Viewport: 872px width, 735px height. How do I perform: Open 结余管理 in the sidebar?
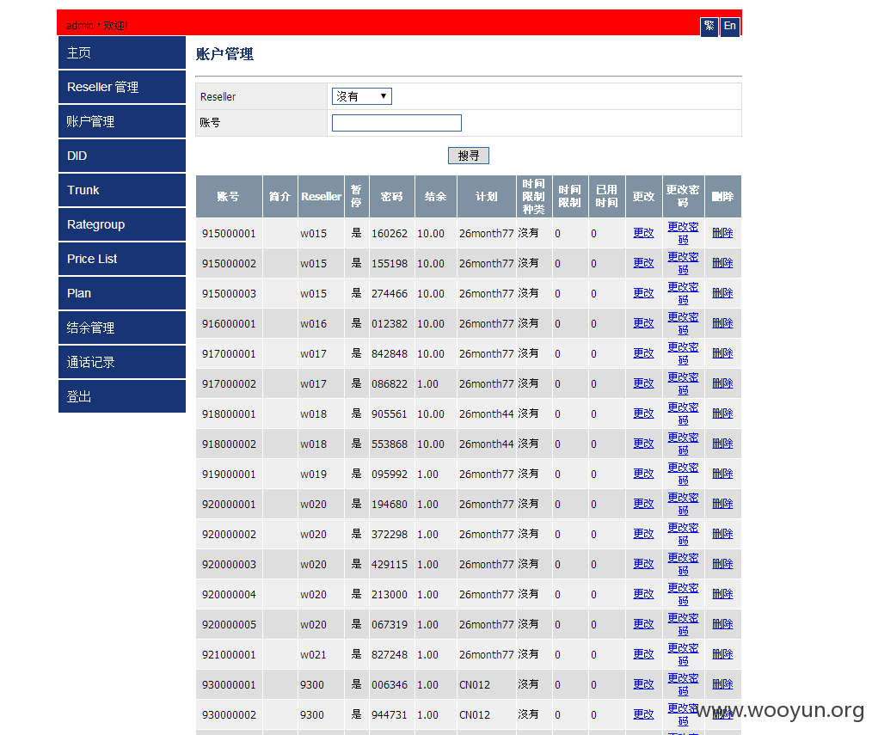tap(122, 328)
